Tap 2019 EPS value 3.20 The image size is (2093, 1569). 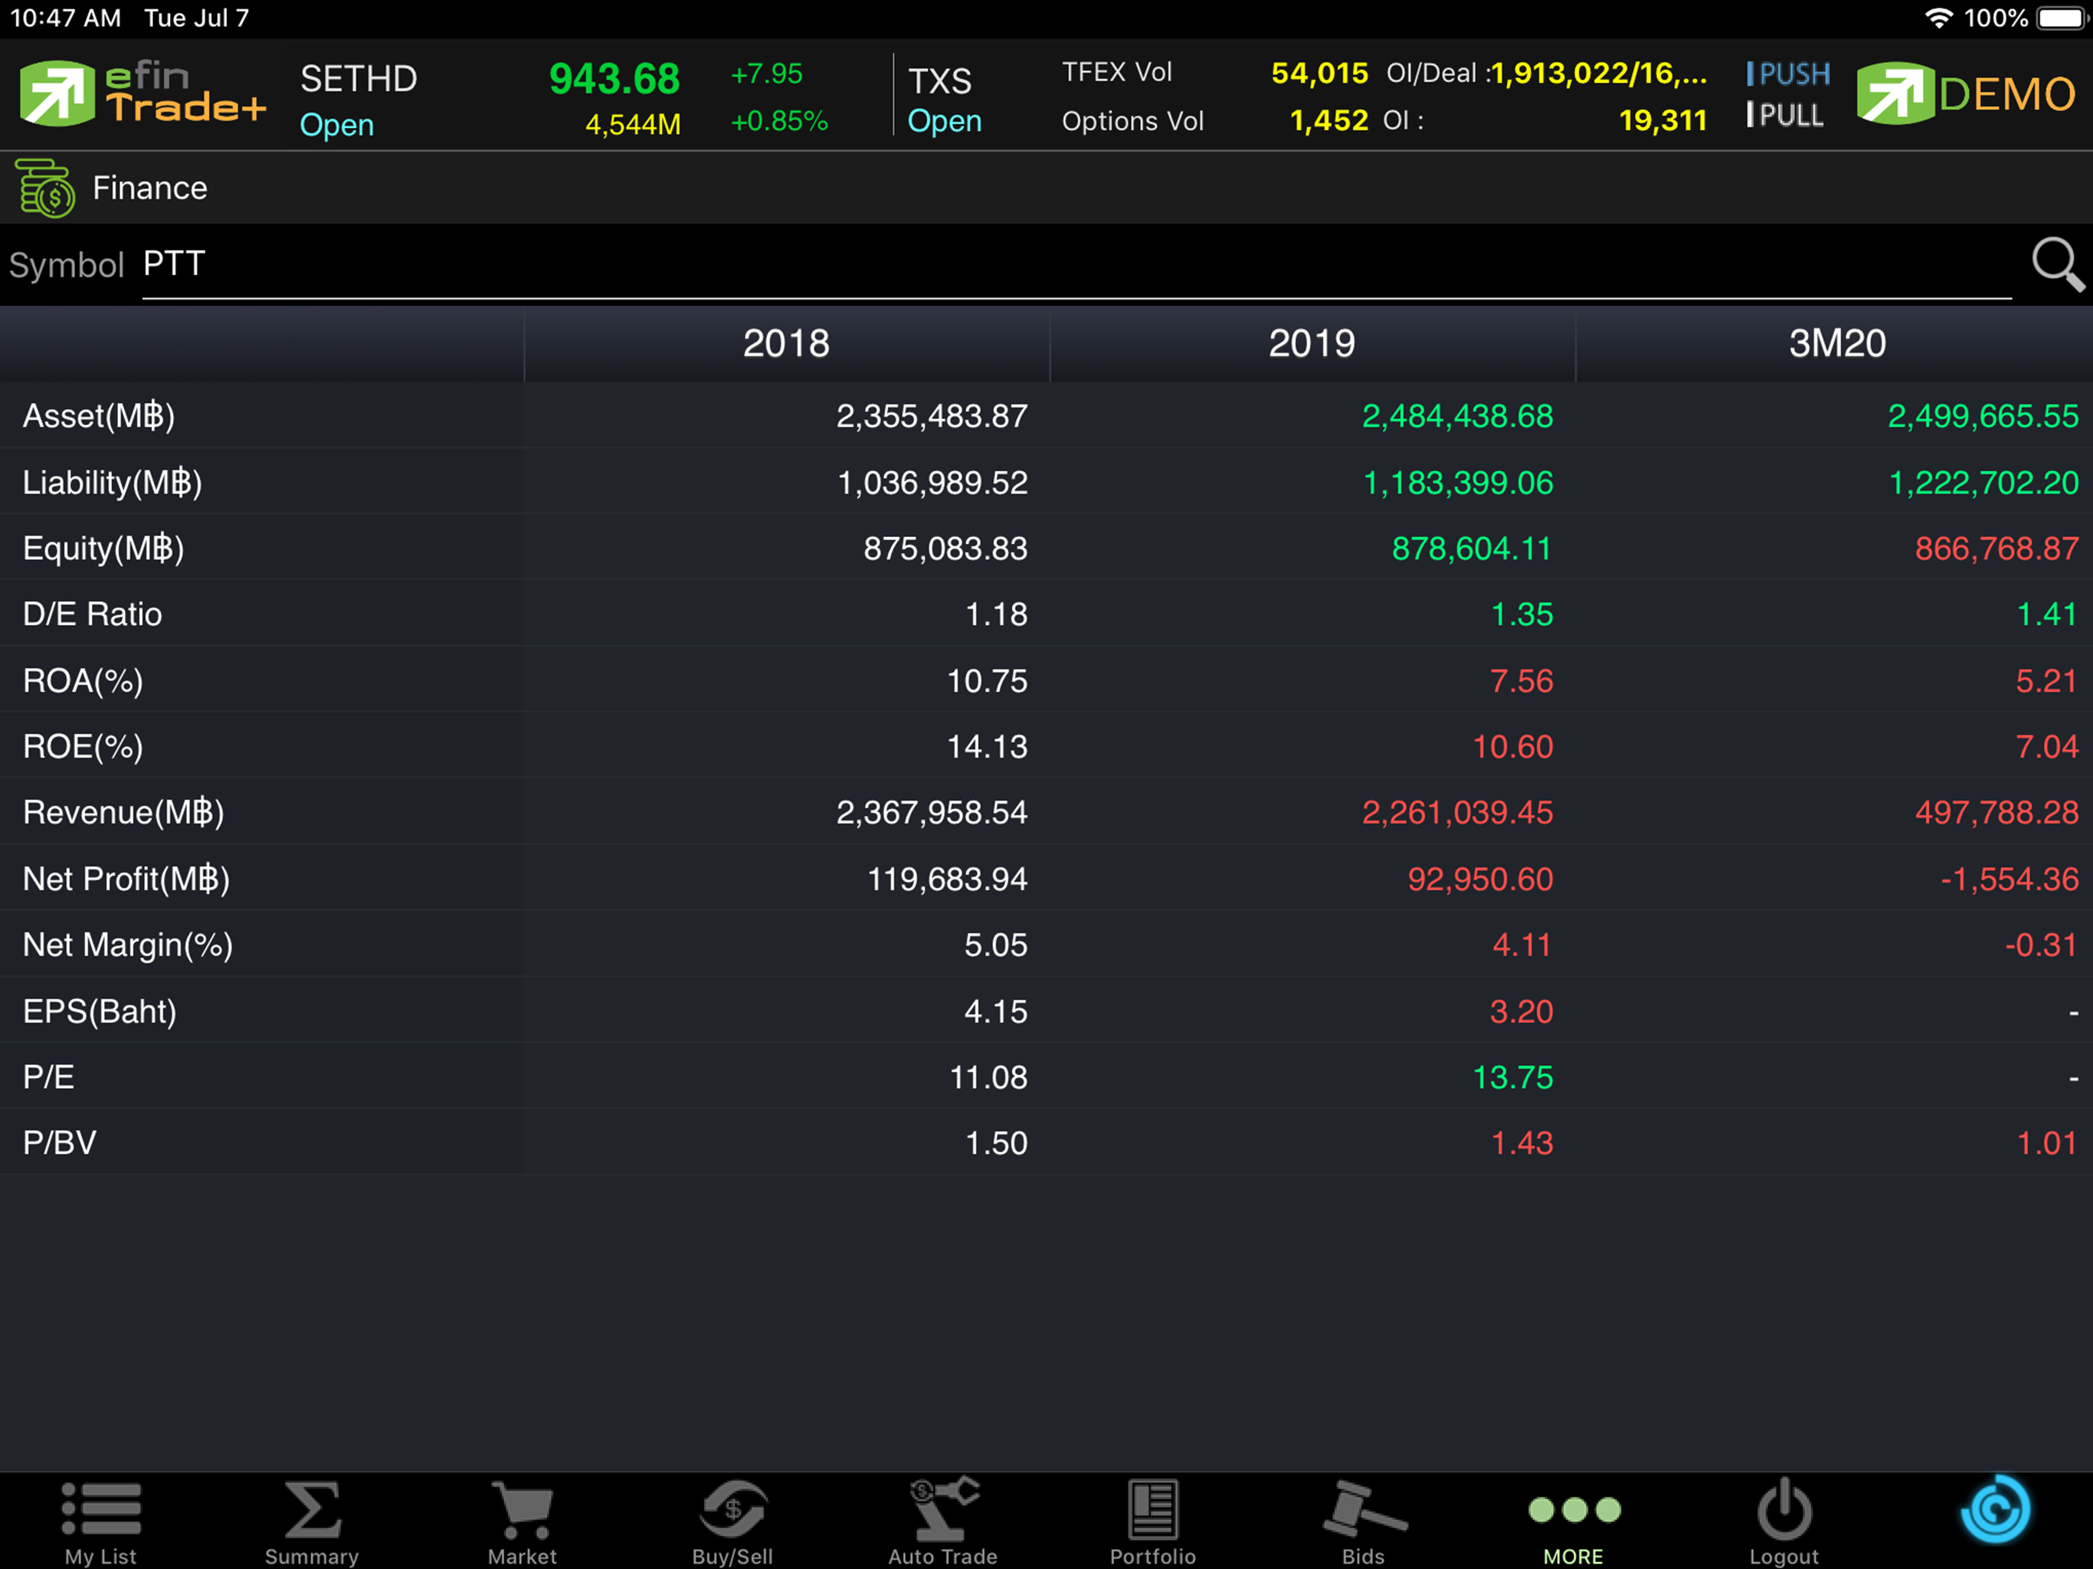pyautogui.click(x=1521, y=1011)
